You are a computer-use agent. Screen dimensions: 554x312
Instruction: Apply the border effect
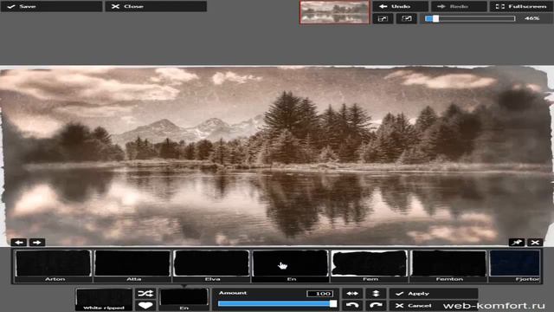(434, 293)
